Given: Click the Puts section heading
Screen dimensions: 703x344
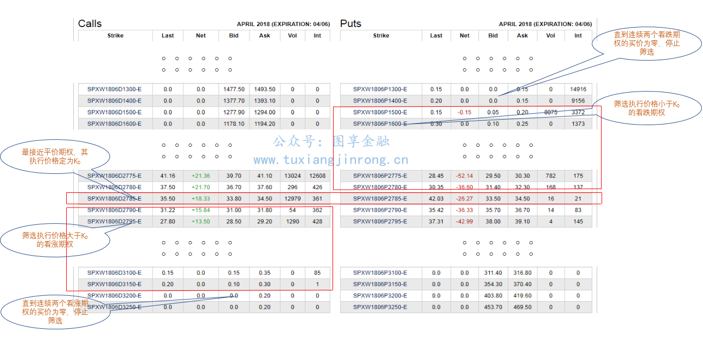Looking at the screenshot, I should click(350, 24).
